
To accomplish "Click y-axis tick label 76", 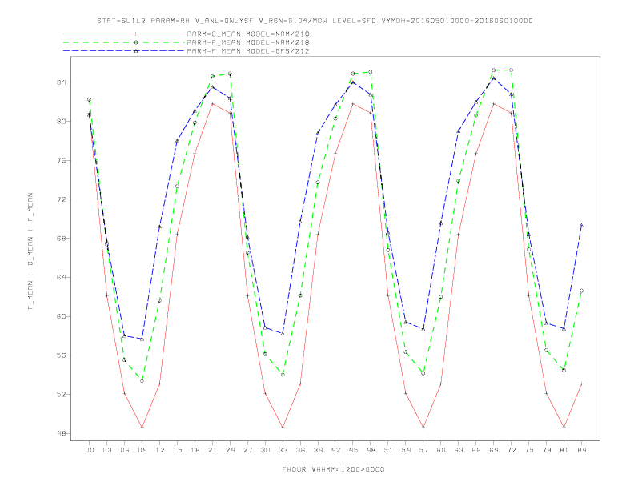I will (x=62, y=160).
